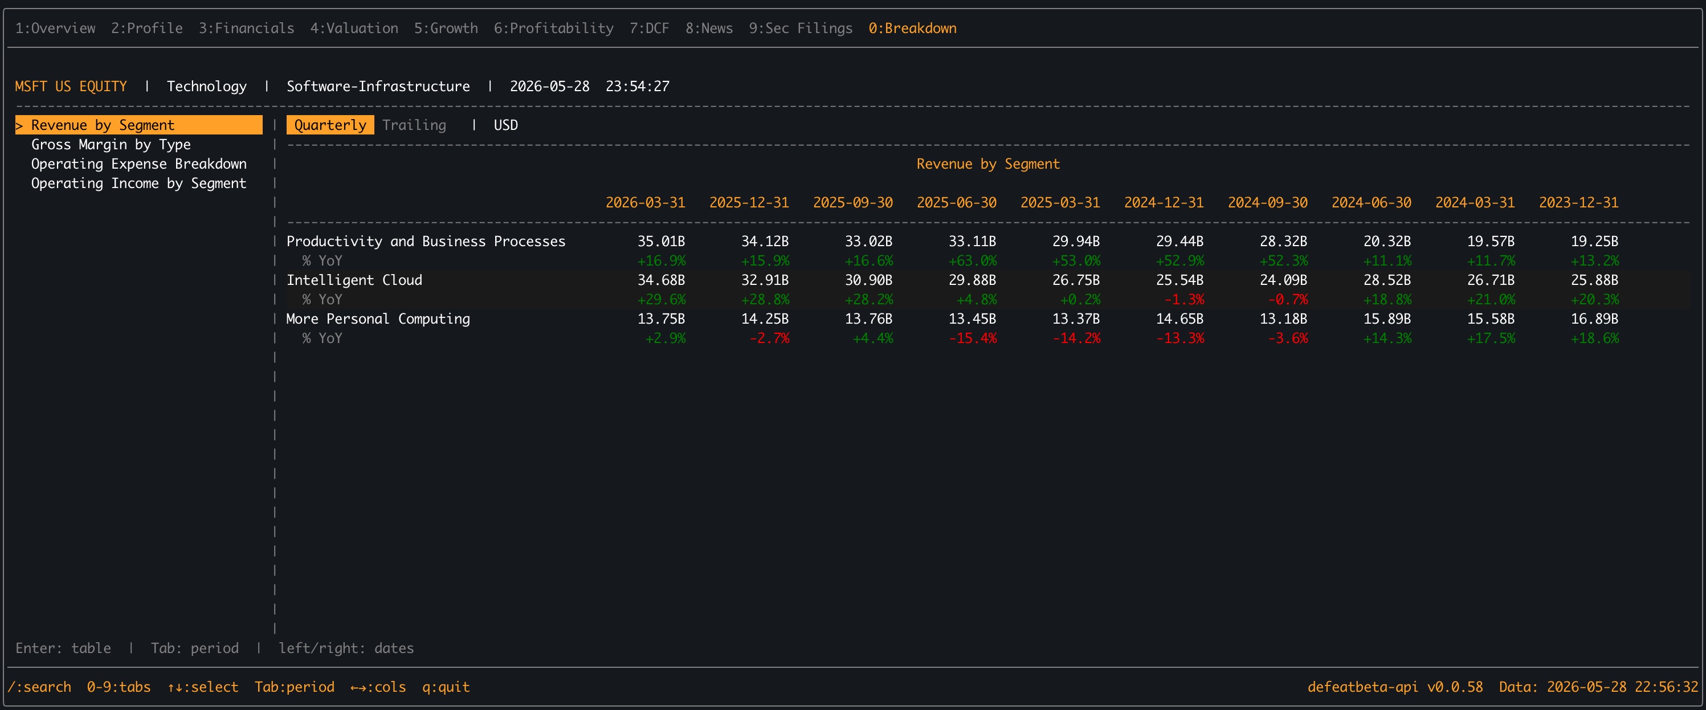Click the /:search shortcut hint

[x=39, y=687]
